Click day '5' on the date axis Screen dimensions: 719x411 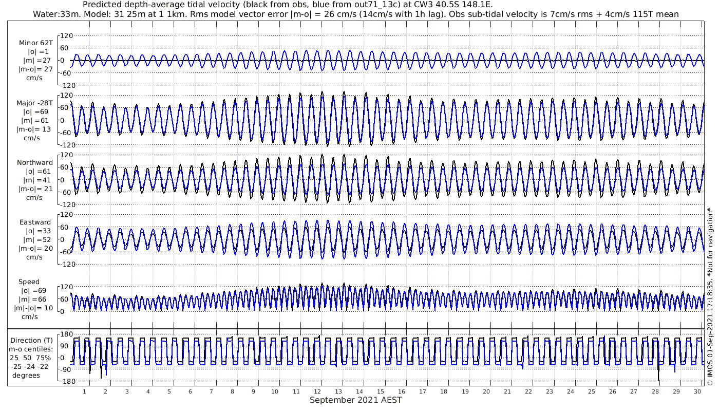point(169,391)
